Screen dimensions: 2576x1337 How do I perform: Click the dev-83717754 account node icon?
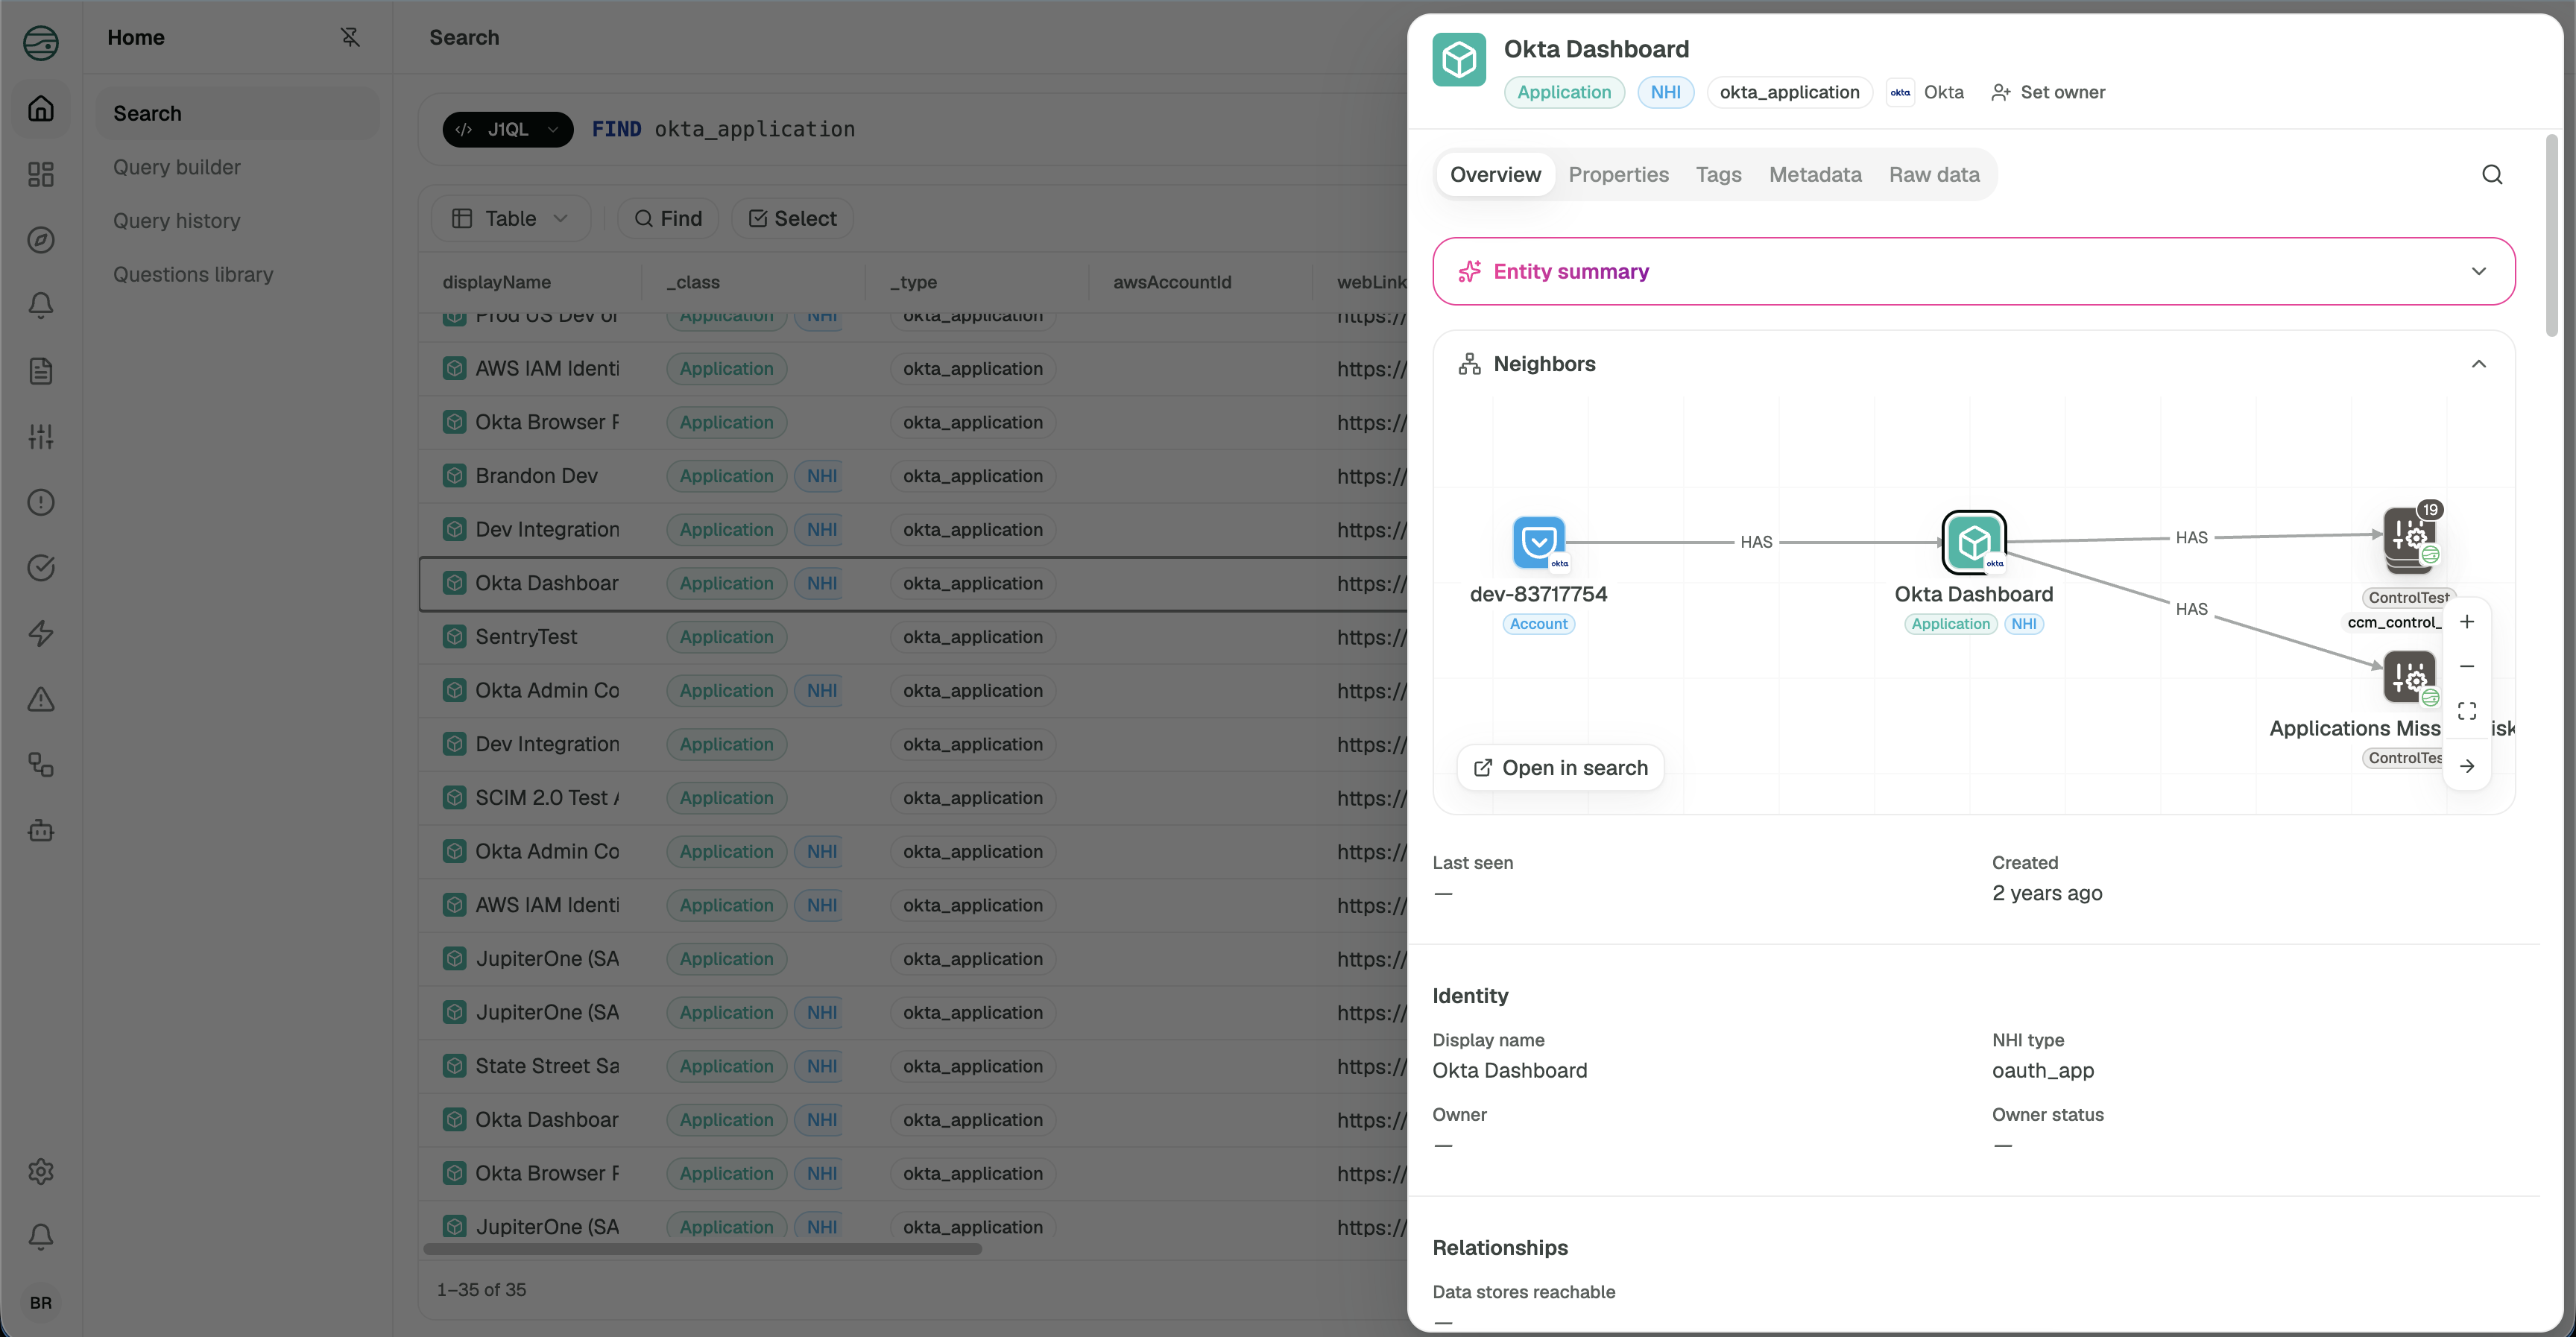[1538, 542]
